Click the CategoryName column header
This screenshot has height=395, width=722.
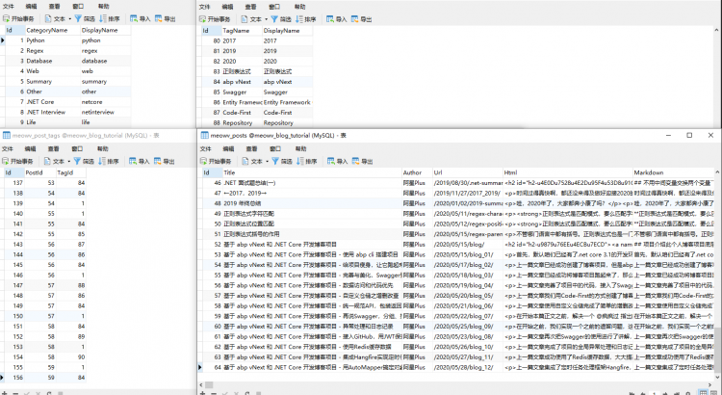point(46,31)
